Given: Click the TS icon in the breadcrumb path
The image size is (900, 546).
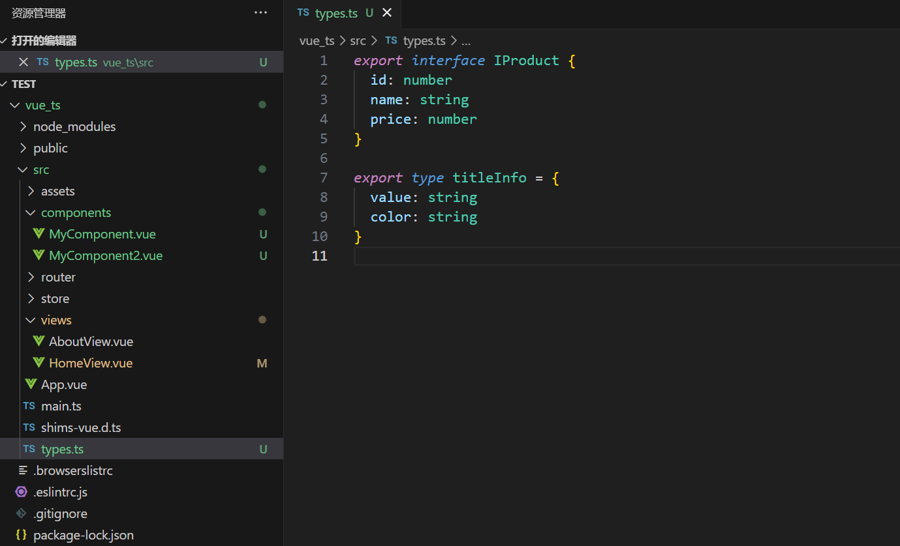Looking at the screenshot, I should [391, 40].
